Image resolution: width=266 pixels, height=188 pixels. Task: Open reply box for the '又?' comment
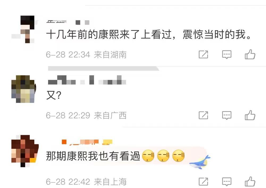227,115
